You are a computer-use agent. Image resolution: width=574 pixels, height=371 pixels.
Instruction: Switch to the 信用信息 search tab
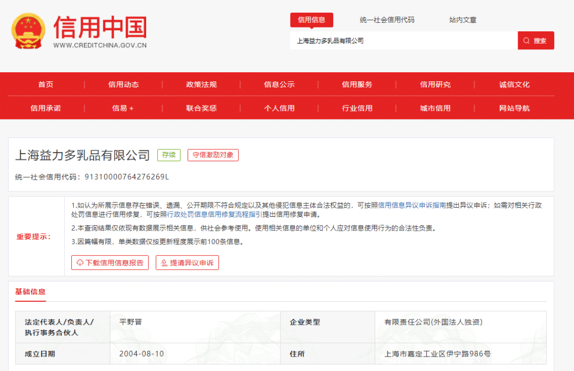pyautogui.click(x=312, y=20)
